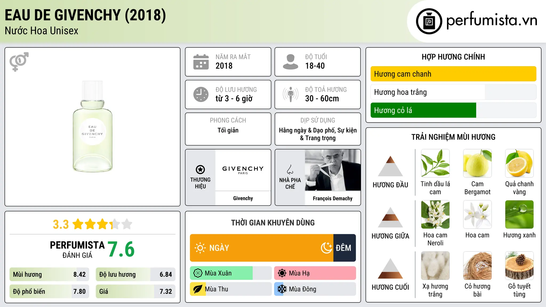Click the orange Ngày daytime bar

point(262,248)
